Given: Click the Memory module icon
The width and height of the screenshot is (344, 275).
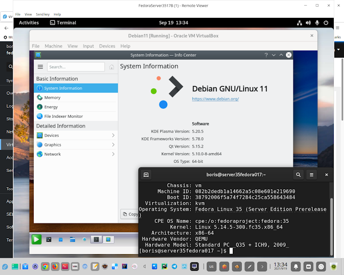Looking at the screenshot, I should (x=39, y=97).
